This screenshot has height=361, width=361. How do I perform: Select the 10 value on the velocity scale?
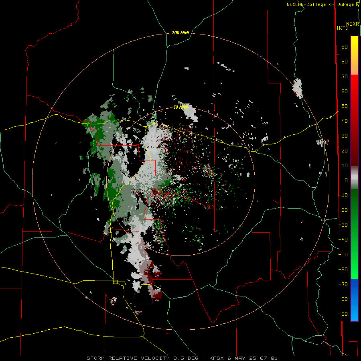point(345,166)
